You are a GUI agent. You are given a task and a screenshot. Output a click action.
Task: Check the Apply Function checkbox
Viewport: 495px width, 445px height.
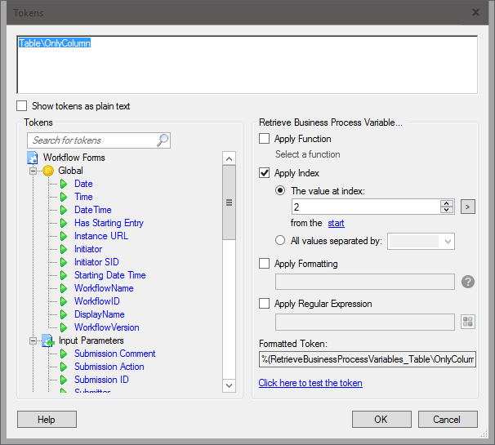[265, 139]
